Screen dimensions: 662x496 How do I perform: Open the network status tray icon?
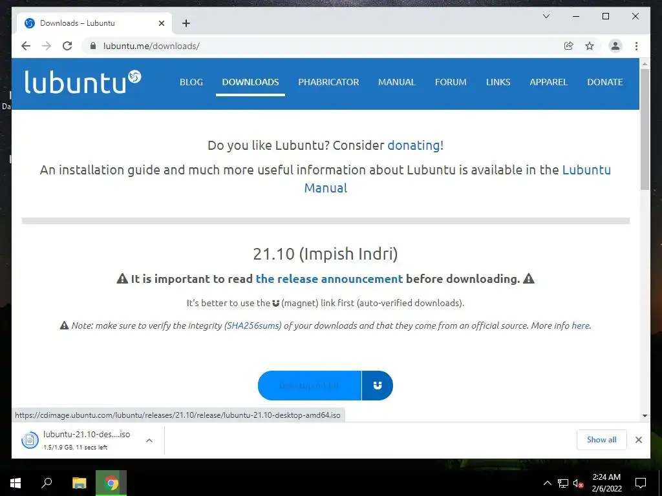pyautogui.click(x=563, y=483)
